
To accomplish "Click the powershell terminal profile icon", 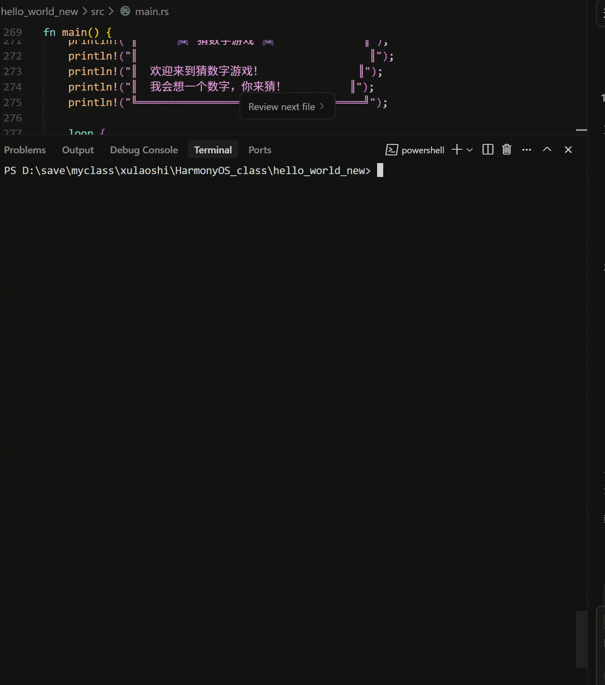I will point(391,150).
